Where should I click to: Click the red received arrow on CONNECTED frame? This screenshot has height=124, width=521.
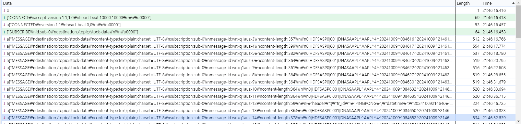coord(4,25)
